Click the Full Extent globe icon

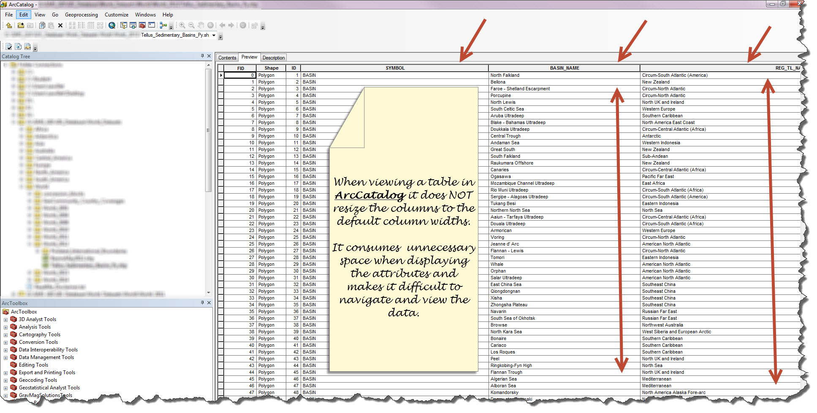210,25
